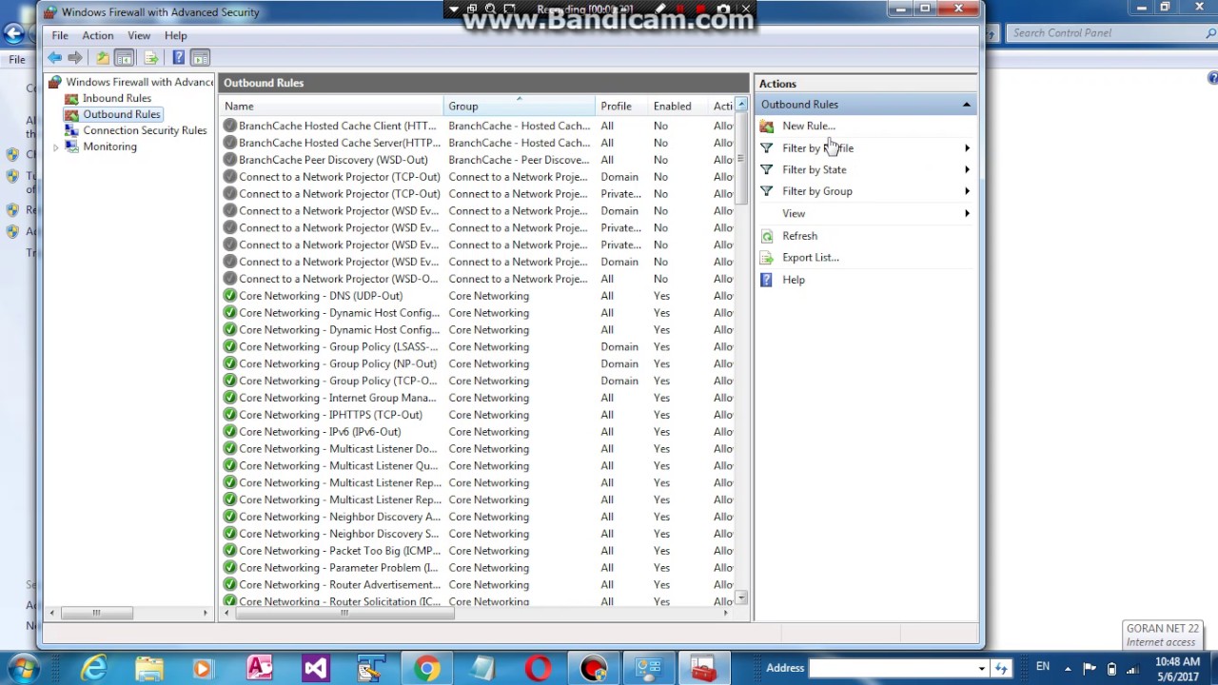Viewport: 1218px width, 685px height.
Task: Open the taskbar Address dropdown arrow
Action: 981,668
